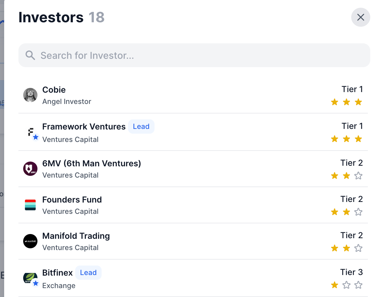Click the first filled star for Cobie
Image resolution: width=375 pixels, height=297 pixels.
[x=335, y=102]
